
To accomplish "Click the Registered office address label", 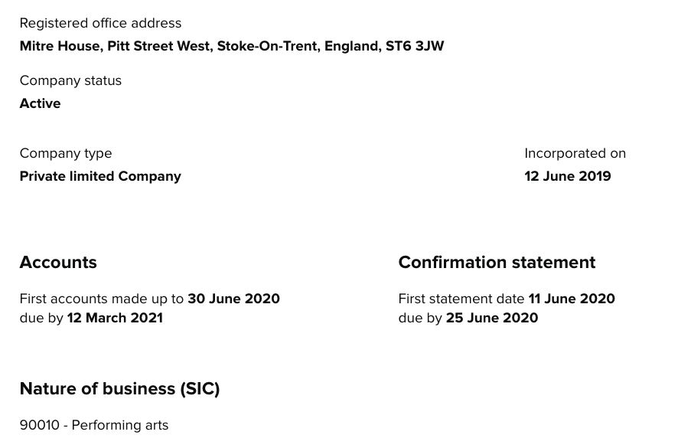I will (x=100, y=23).
